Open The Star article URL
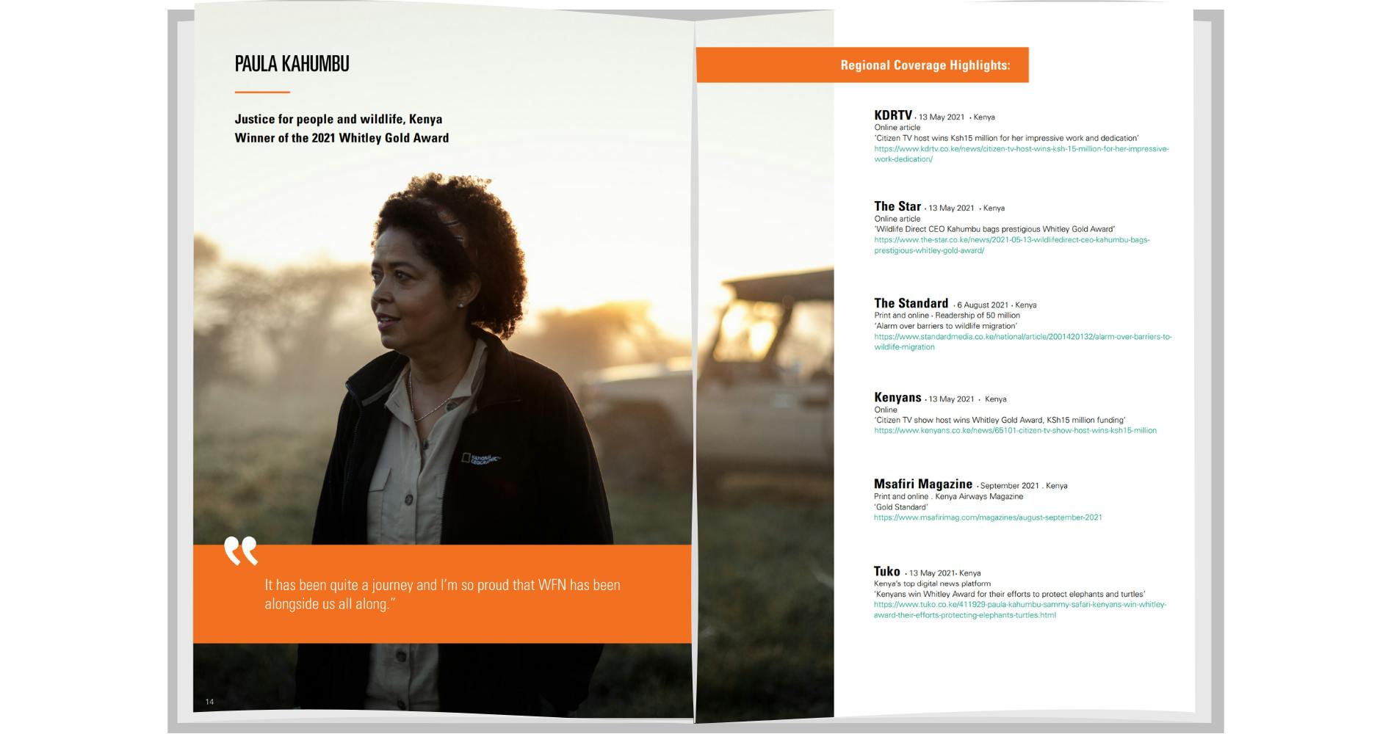The image size is (1391, 734). click(1011, 245)
